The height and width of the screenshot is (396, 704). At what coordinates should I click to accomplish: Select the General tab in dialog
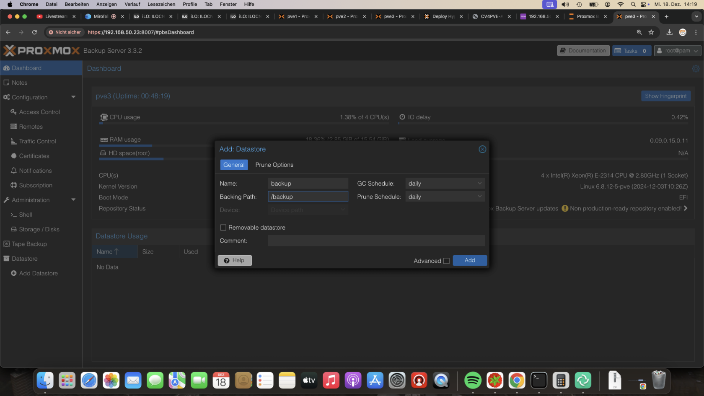[234, 165]
